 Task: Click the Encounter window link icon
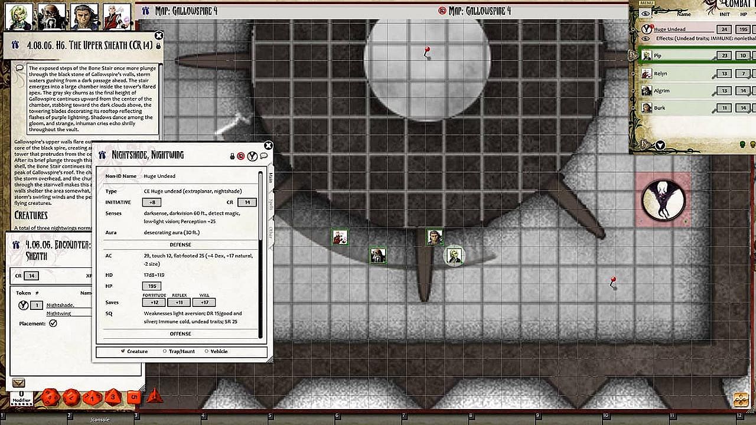(16, 245)
